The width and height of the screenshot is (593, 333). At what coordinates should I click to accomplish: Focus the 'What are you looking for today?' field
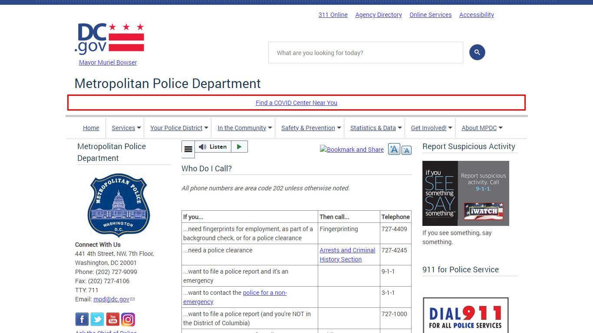366,52
